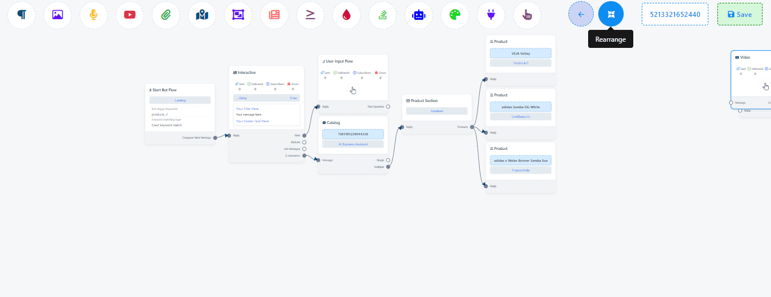Open the green palette icon

(x=455, y=15)
